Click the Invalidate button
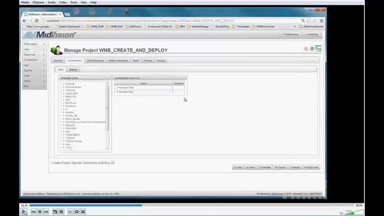This screenshot has height=216, width=384. click(311, 35)
